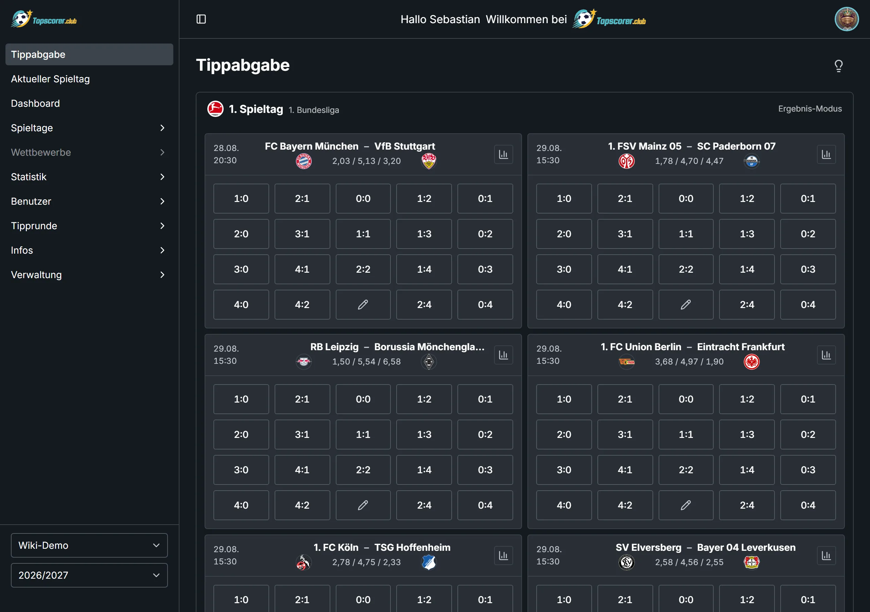Show statistics for Köln vs Hoffenheim

[x=504, y=556]
